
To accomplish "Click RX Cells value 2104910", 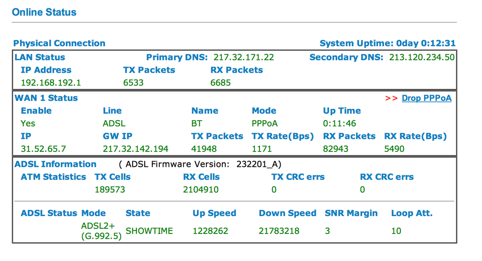I will [201, 190].
